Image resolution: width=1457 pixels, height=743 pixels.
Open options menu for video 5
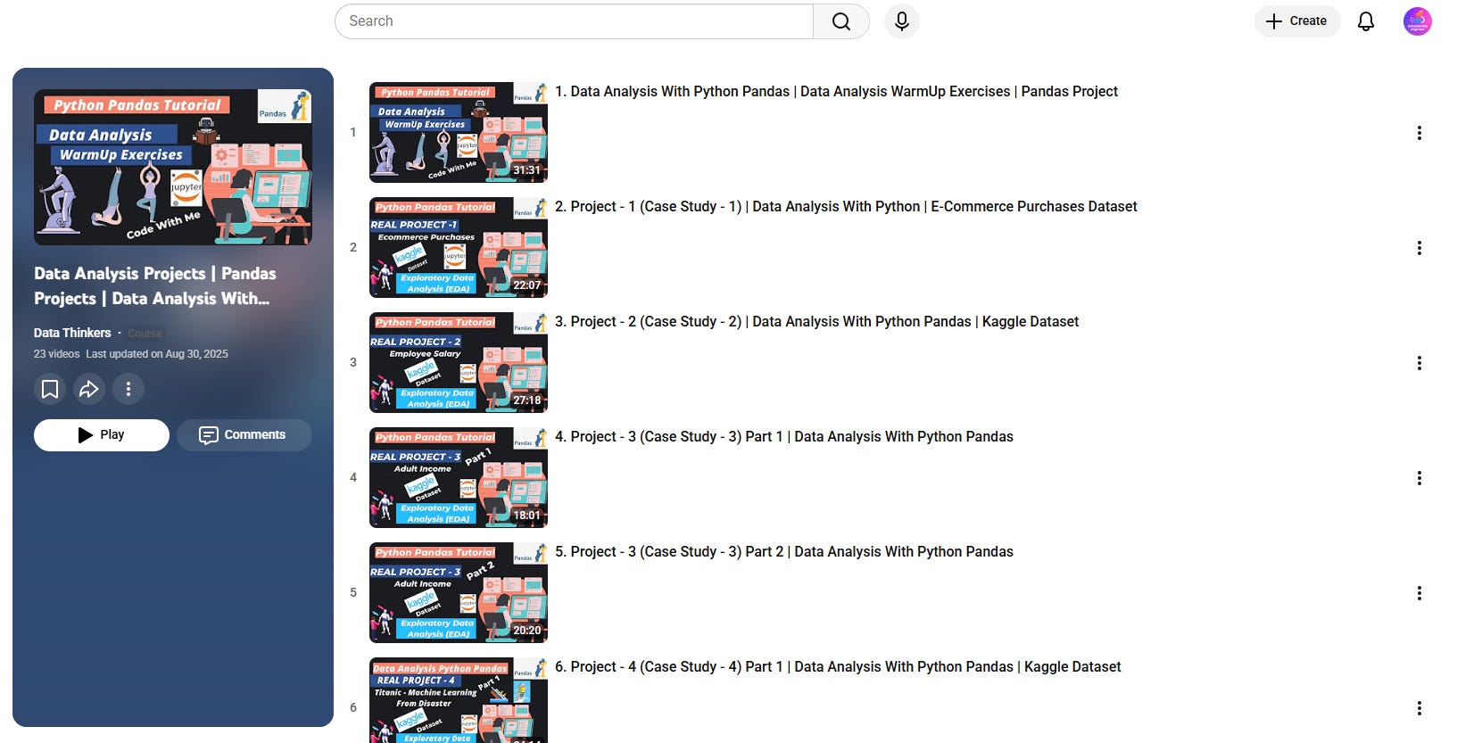(1420, 593)
